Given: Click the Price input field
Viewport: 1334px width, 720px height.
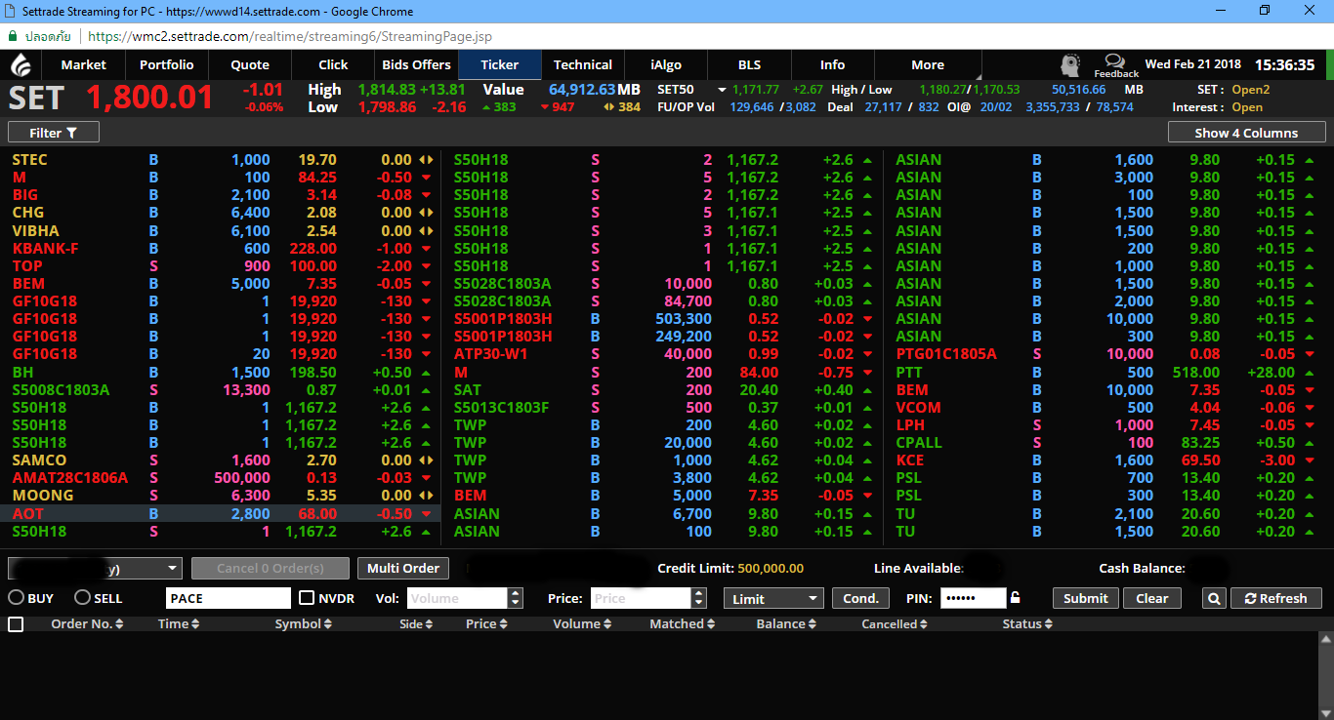Looking at the screenshot, I should tap(641, 598).
